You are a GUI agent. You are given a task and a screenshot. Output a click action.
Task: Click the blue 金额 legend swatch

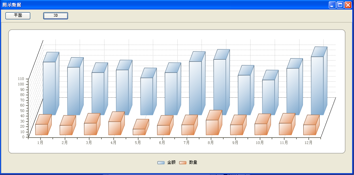[161, 163]
